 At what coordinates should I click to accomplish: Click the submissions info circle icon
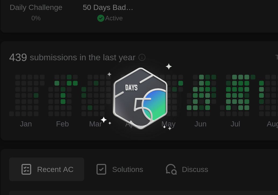point(142,57)
